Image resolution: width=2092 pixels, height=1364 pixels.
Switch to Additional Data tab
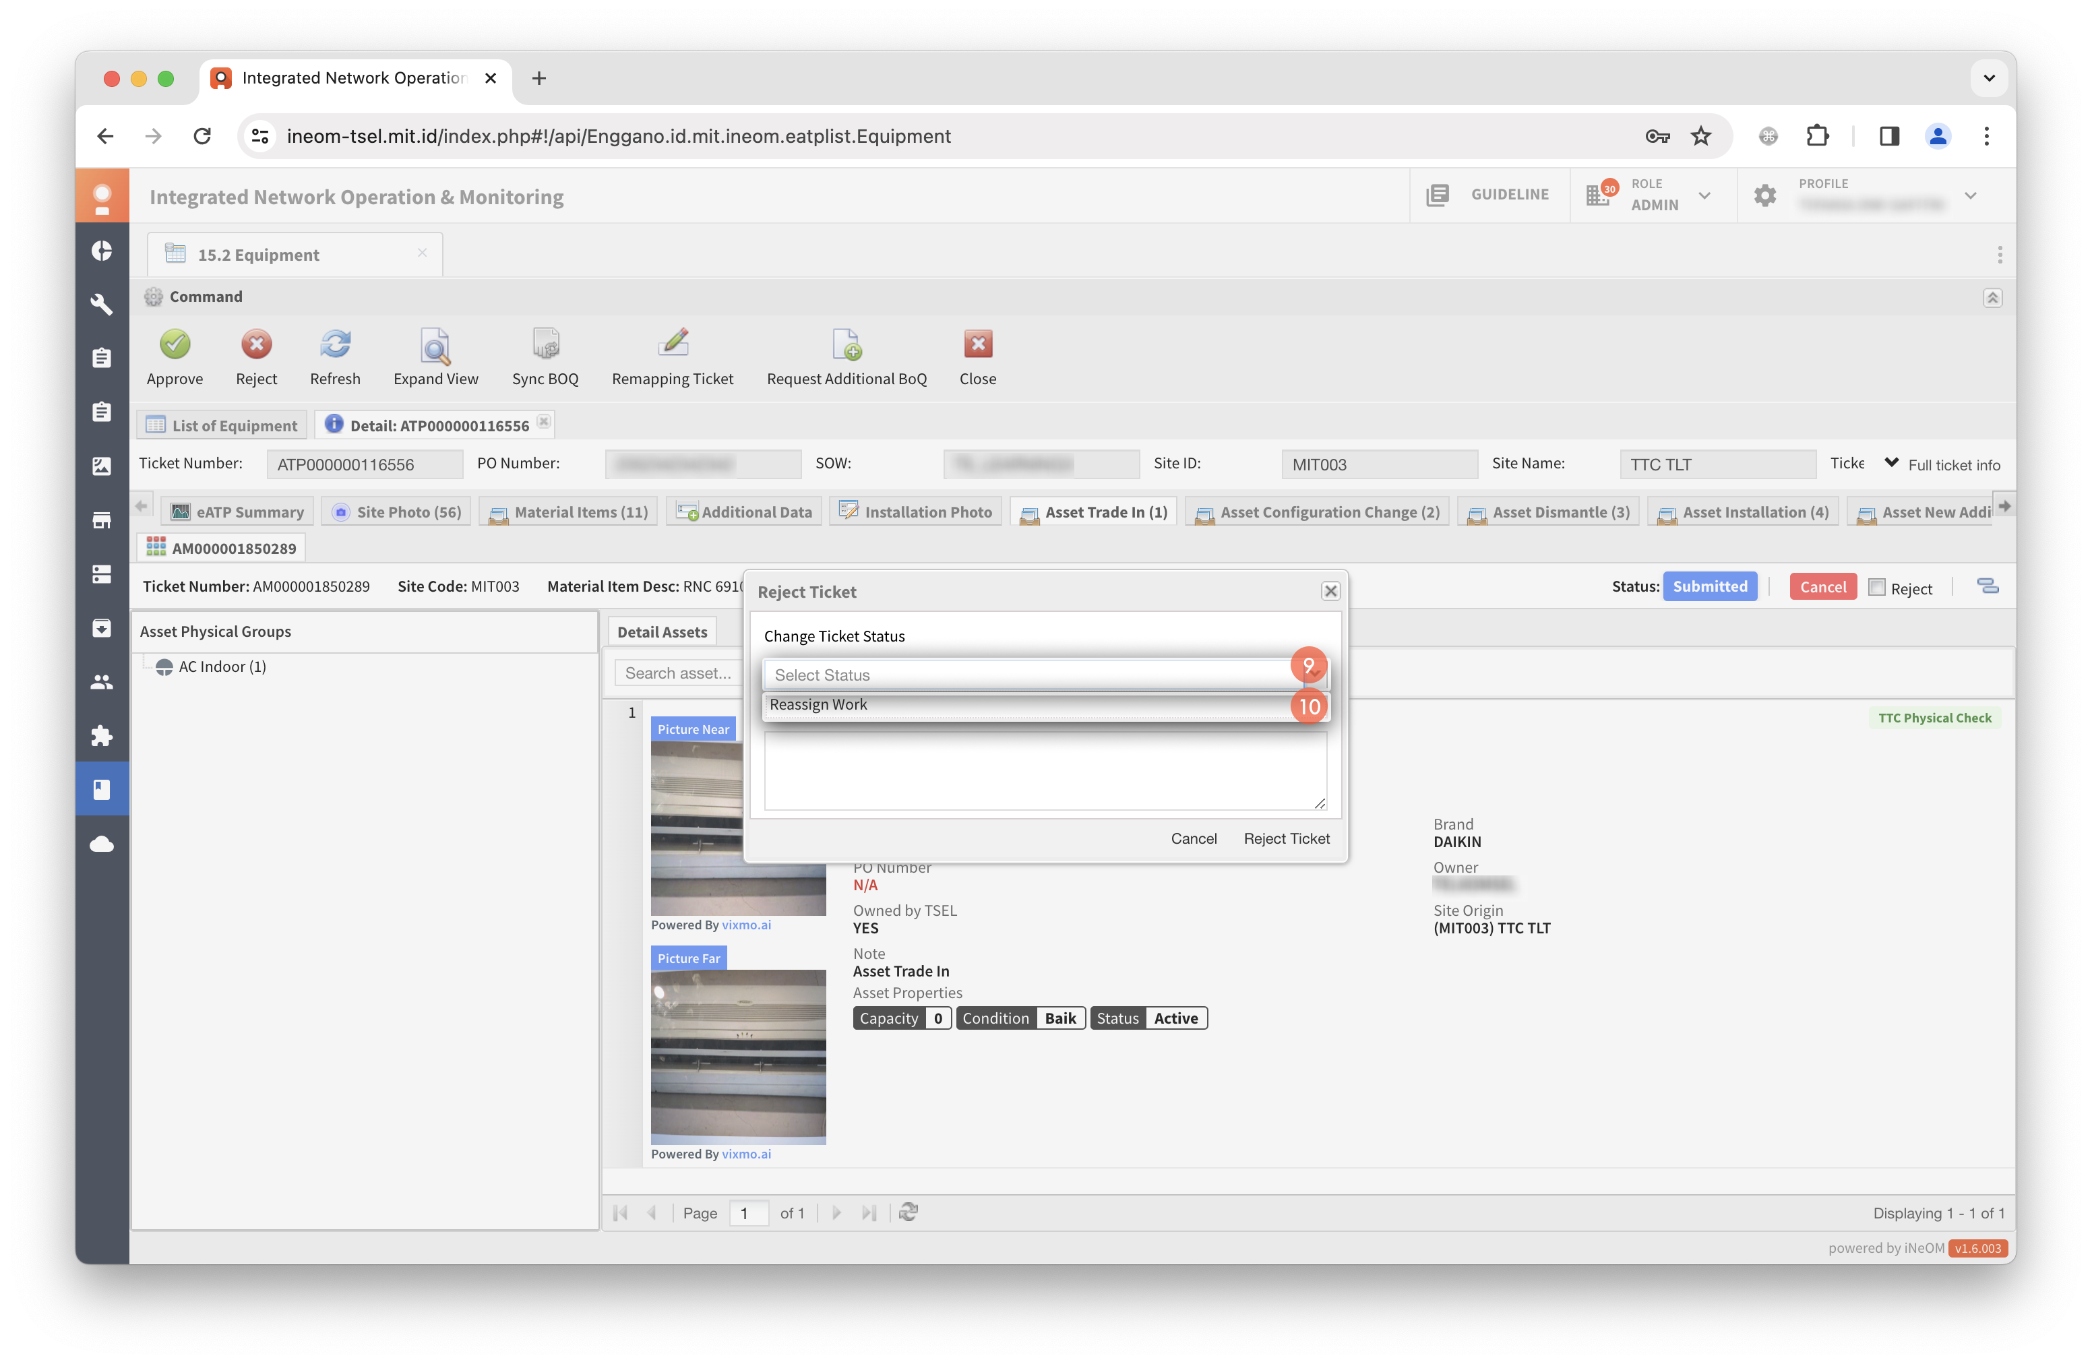[743, 511]
